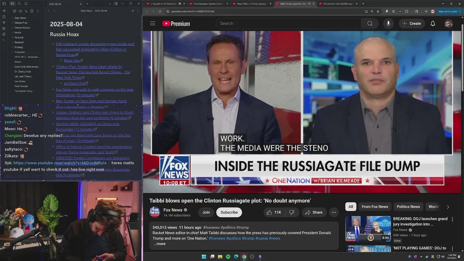Expand the Debate Prep folder
Screen dimensions: 464x261
click(21, 23)
